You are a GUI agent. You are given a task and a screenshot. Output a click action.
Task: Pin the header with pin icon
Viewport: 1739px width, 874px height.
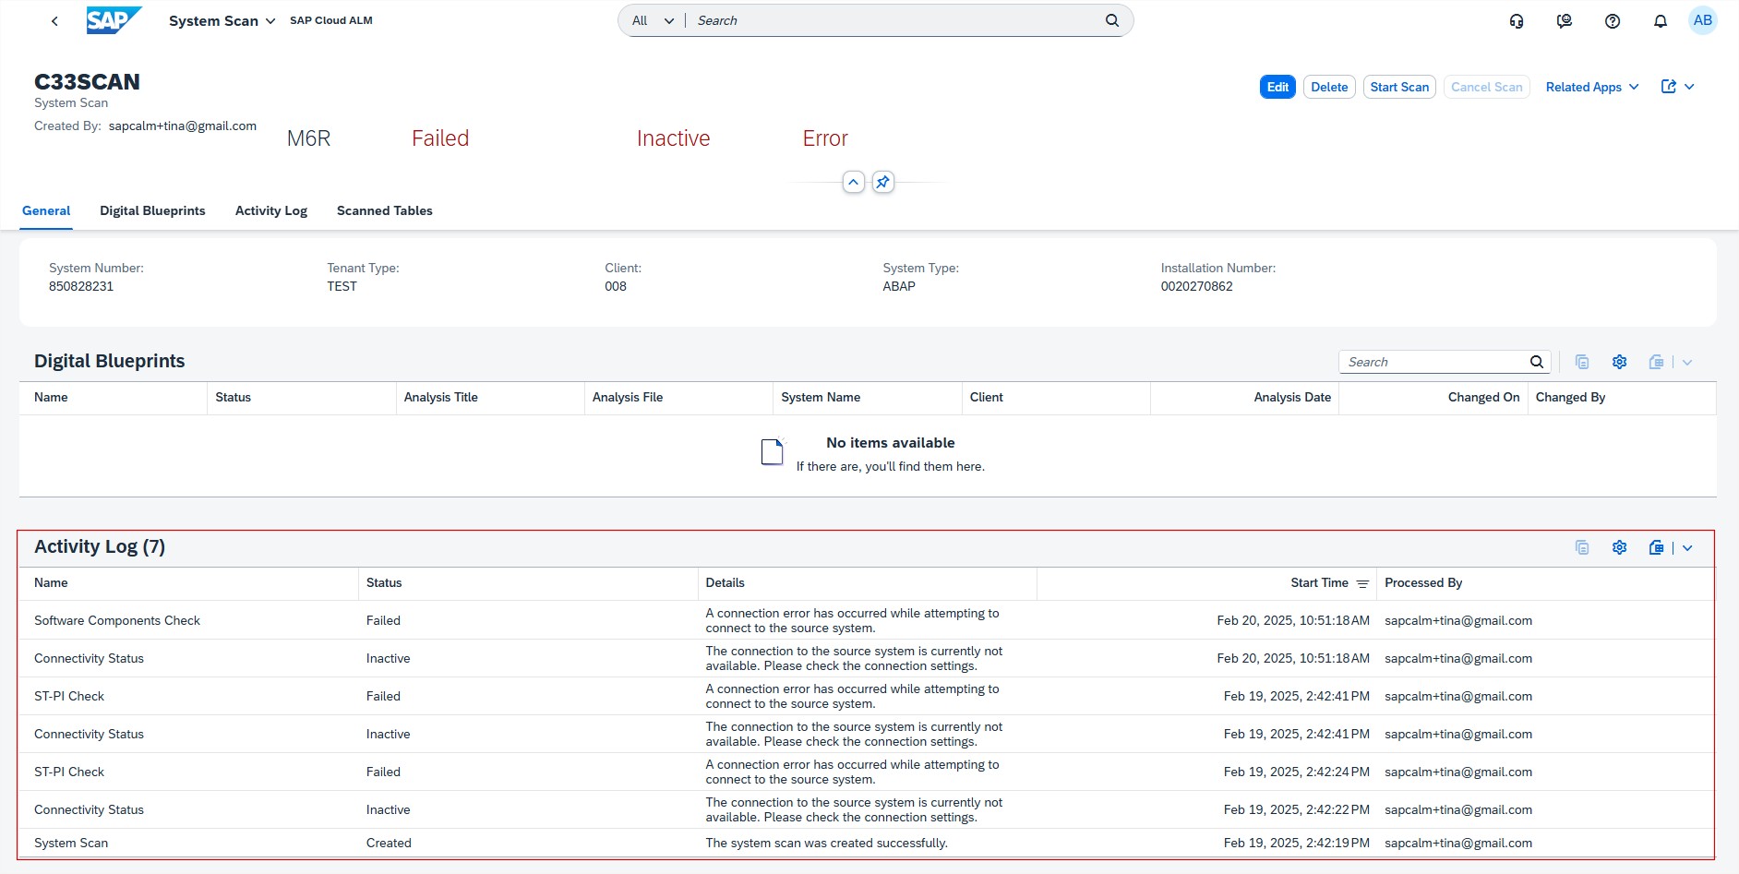coord(883,182)
